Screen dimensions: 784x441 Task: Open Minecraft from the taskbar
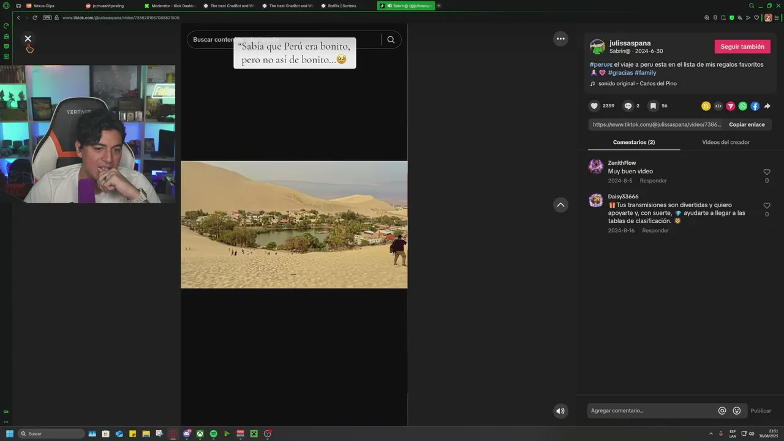(x=254, y=434)
